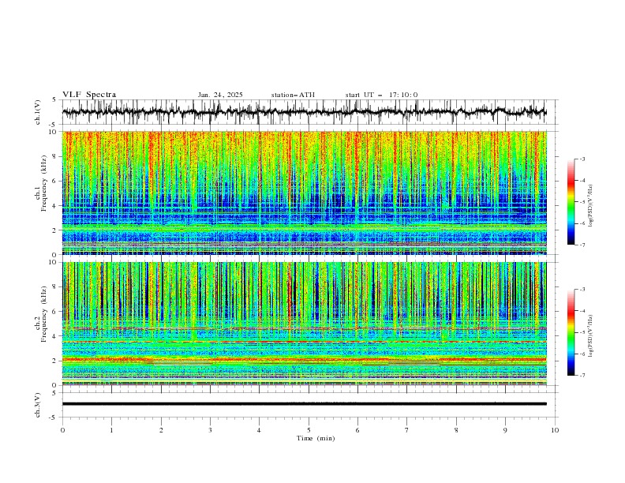Click the ch.2 spectrogram panel

[x=304, y=324]
